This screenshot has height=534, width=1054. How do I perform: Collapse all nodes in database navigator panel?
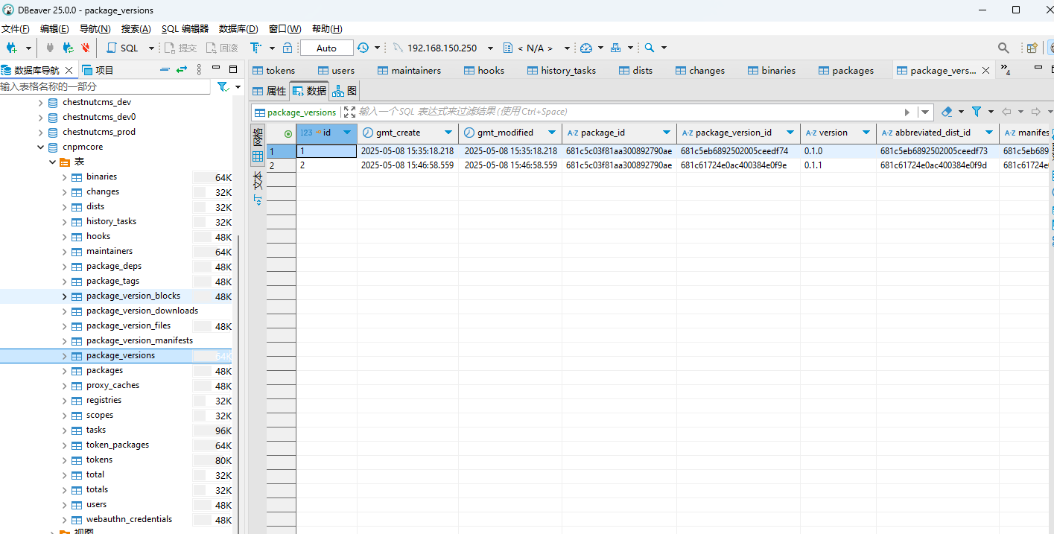165,69
